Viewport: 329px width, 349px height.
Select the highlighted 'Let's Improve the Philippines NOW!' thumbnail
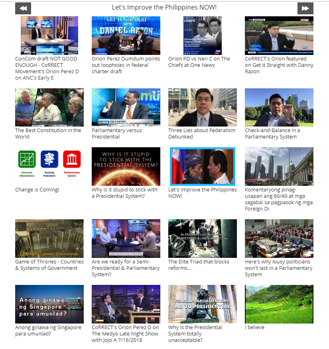pos(202,166)
